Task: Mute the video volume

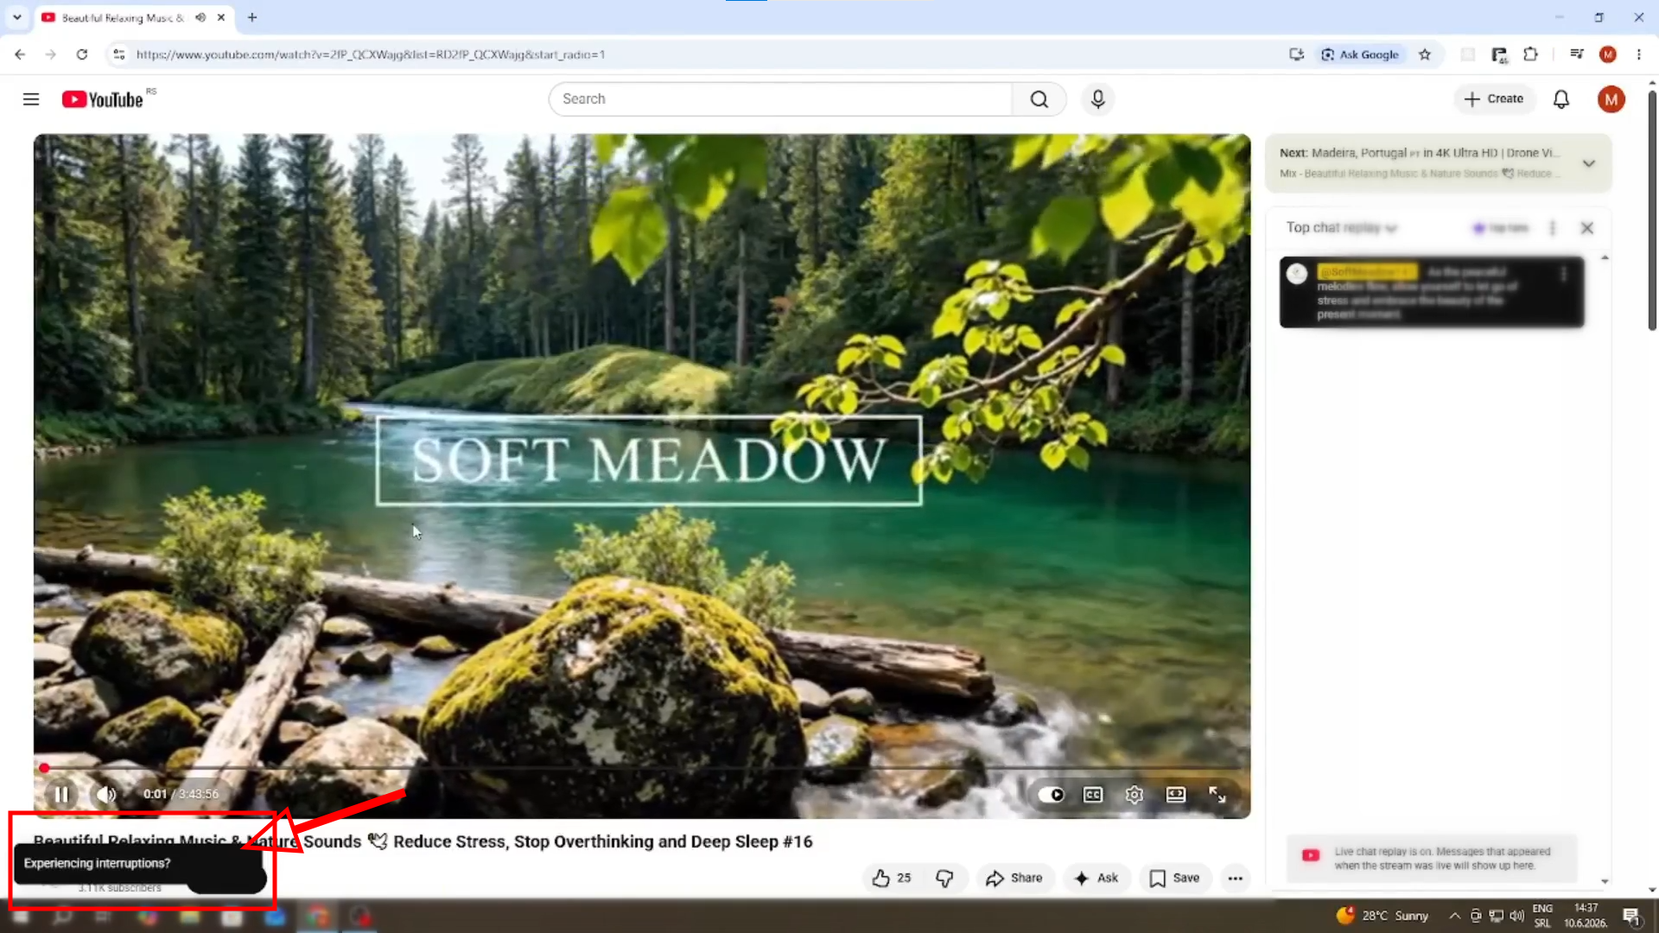Action: coord(106,795)
